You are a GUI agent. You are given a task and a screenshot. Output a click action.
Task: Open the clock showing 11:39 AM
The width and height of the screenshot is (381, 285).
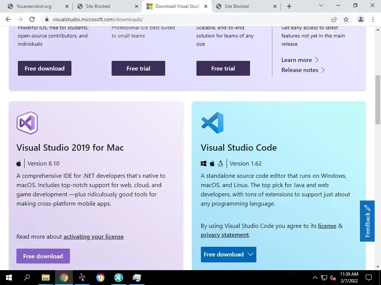(x=349, y=278)
